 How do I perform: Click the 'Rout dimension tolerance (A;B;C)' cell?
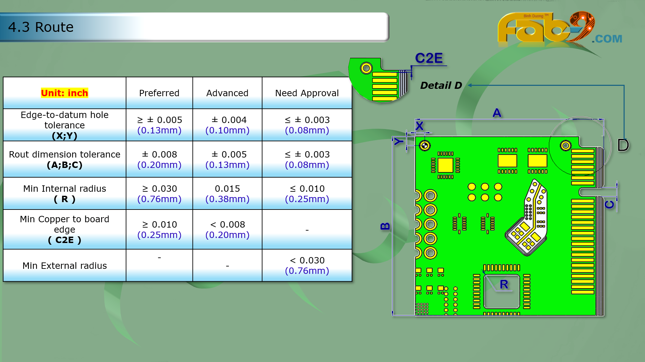(64, 159)
